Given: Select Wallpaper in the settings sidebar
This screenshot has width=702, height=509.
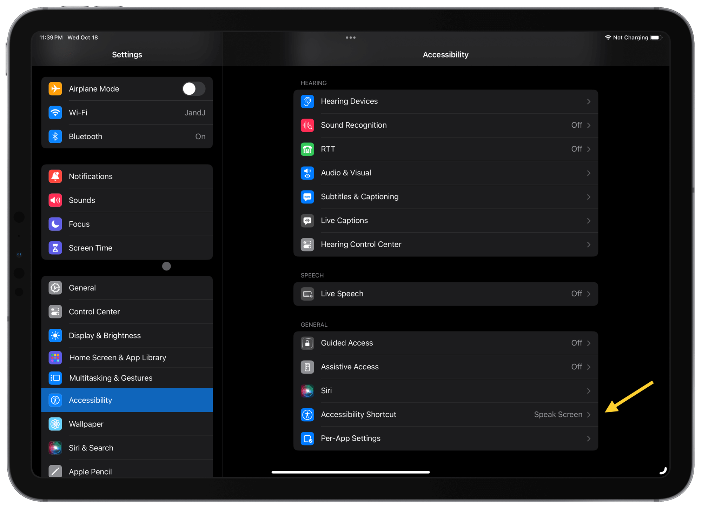Looking at the screenshot, I should click(86, 424).
